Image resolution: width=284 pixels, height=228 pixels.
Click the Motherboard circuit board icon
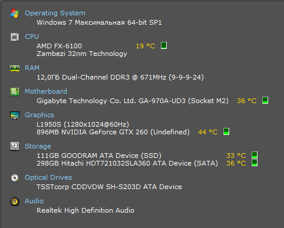pos(15,92)
